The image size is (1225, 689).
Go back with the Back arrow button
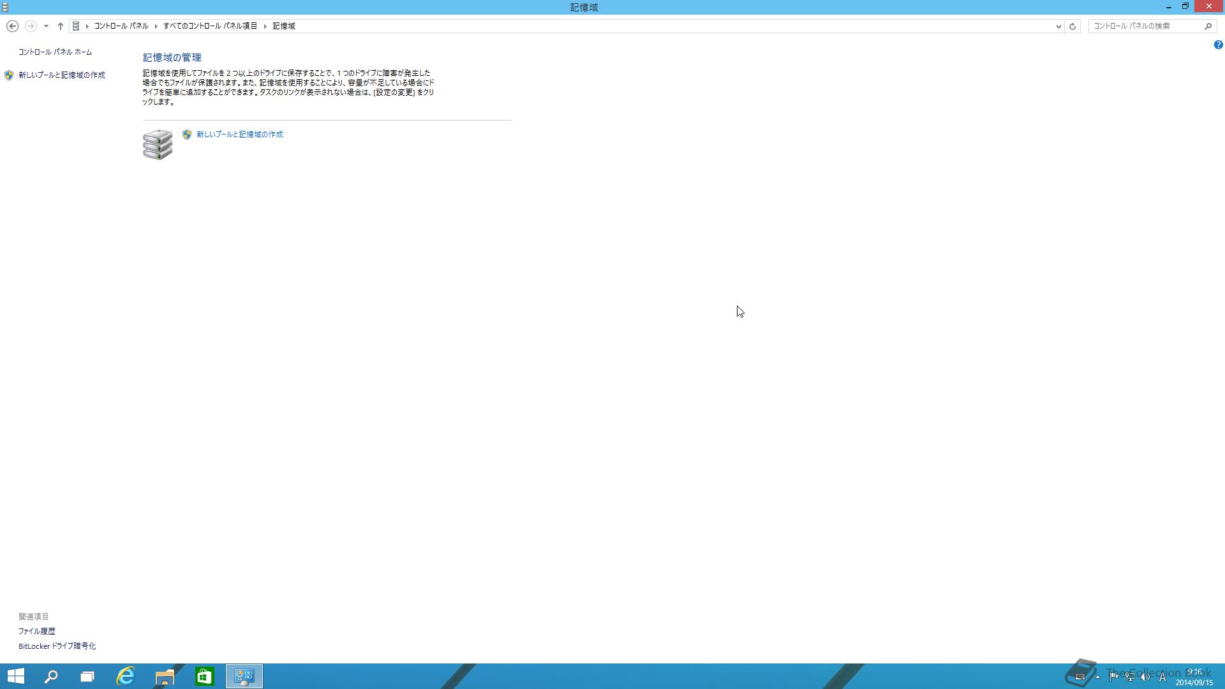pos(12,26)
